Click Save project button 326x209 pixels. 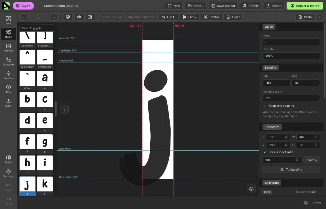coord(223,6)
